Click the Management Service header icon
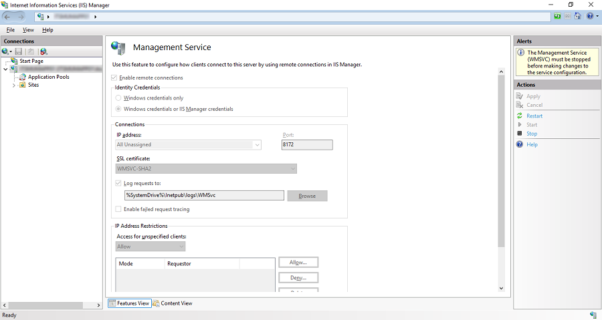The height and width of the screenshot is (320, 602). click(x=118, y=47)
